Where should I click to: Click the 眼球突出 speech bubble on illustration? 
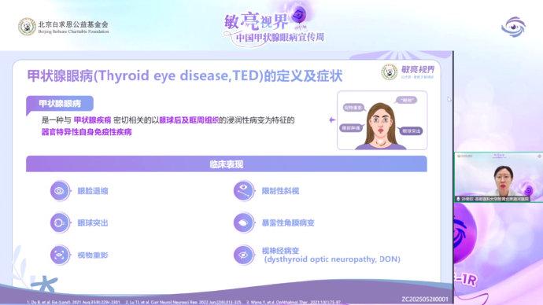[411, 131]
